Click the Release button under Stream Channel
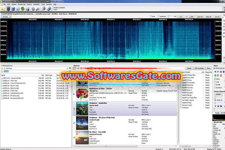 [x=218, y=94]
